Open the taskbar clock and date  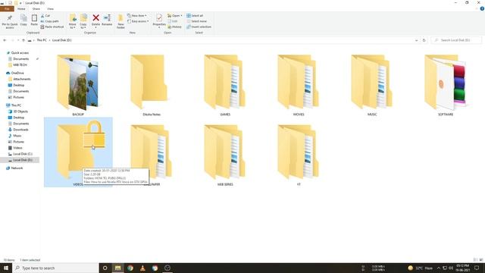coord(462,268)
